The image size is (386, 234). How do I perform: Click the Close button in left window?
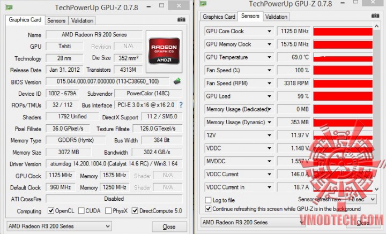click(x=169, y=227)
